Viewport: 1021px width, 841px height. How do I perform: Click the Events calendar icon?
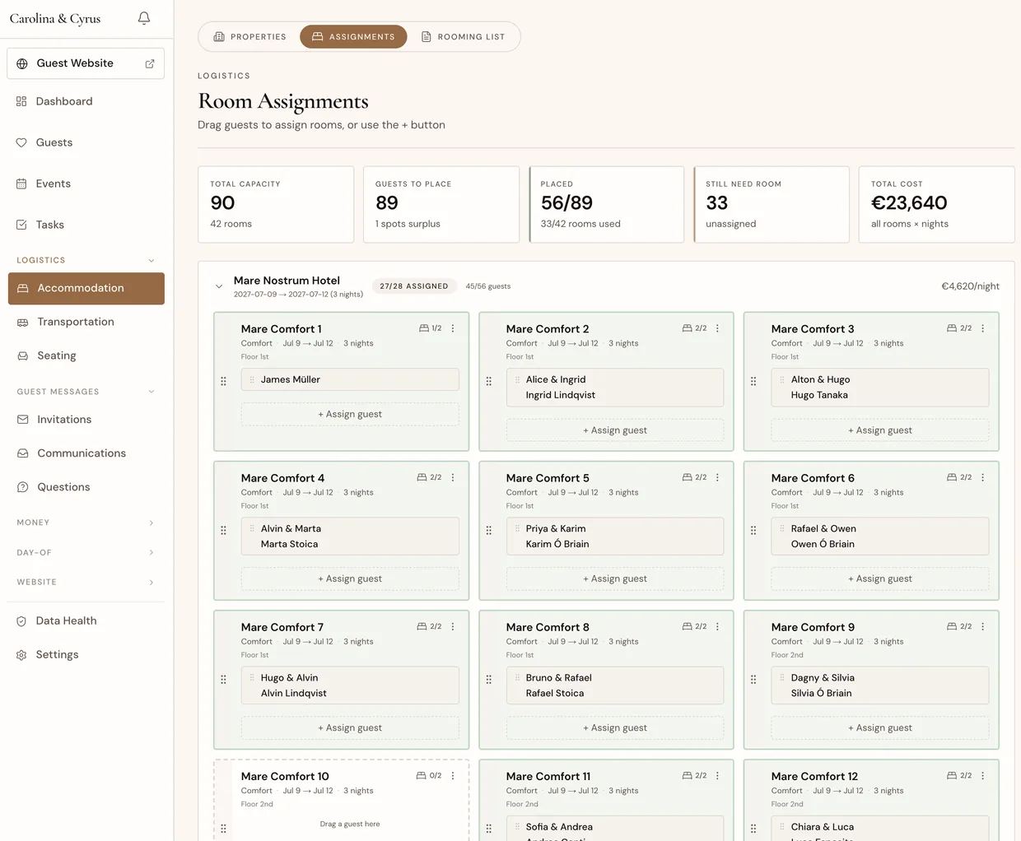click(x=21, y=184)
